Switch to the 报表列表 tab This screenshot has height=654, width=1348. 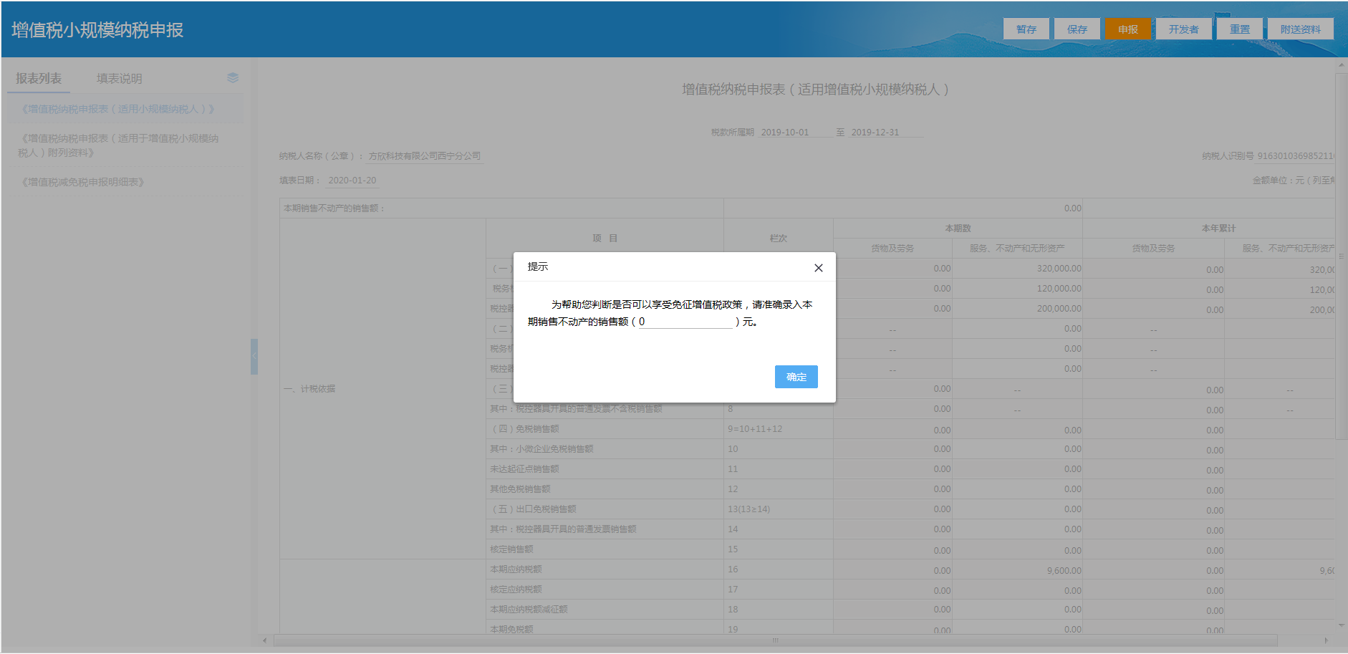38,77
